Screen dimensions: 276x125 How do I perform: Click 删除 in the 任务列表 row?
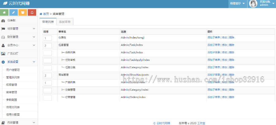tap(232, 52)
